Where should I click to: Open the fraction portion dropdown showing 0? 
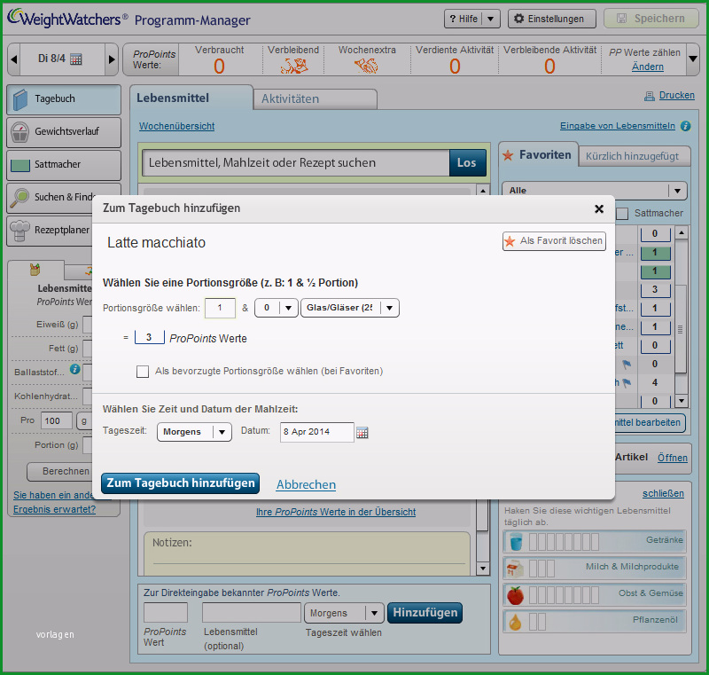coord(277,308)
